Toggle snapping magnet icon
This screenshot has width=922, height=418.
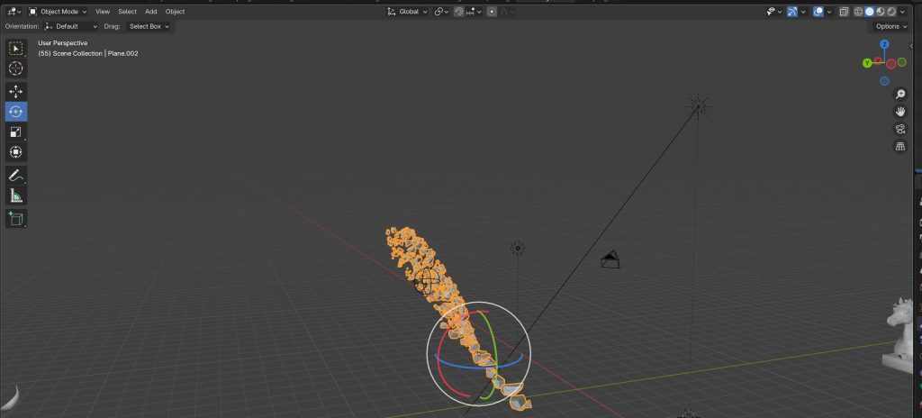[459, 12]
